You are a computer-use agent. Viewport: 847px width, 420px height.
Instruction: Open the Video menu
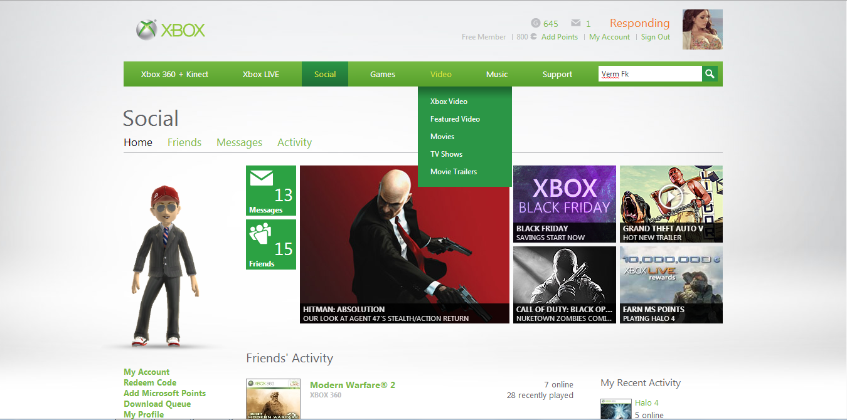441,74
